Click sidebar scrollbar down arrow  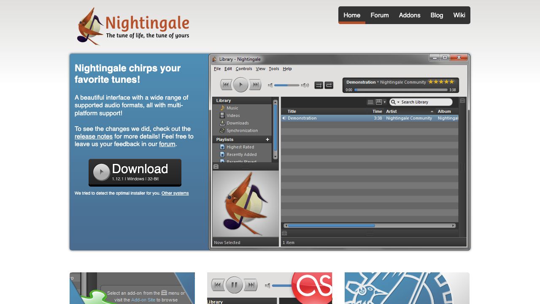(275, 157)
